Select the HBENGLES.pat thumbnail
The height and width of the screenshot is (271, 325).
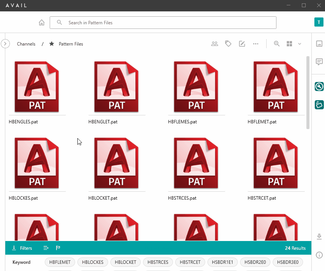[37, 87]
